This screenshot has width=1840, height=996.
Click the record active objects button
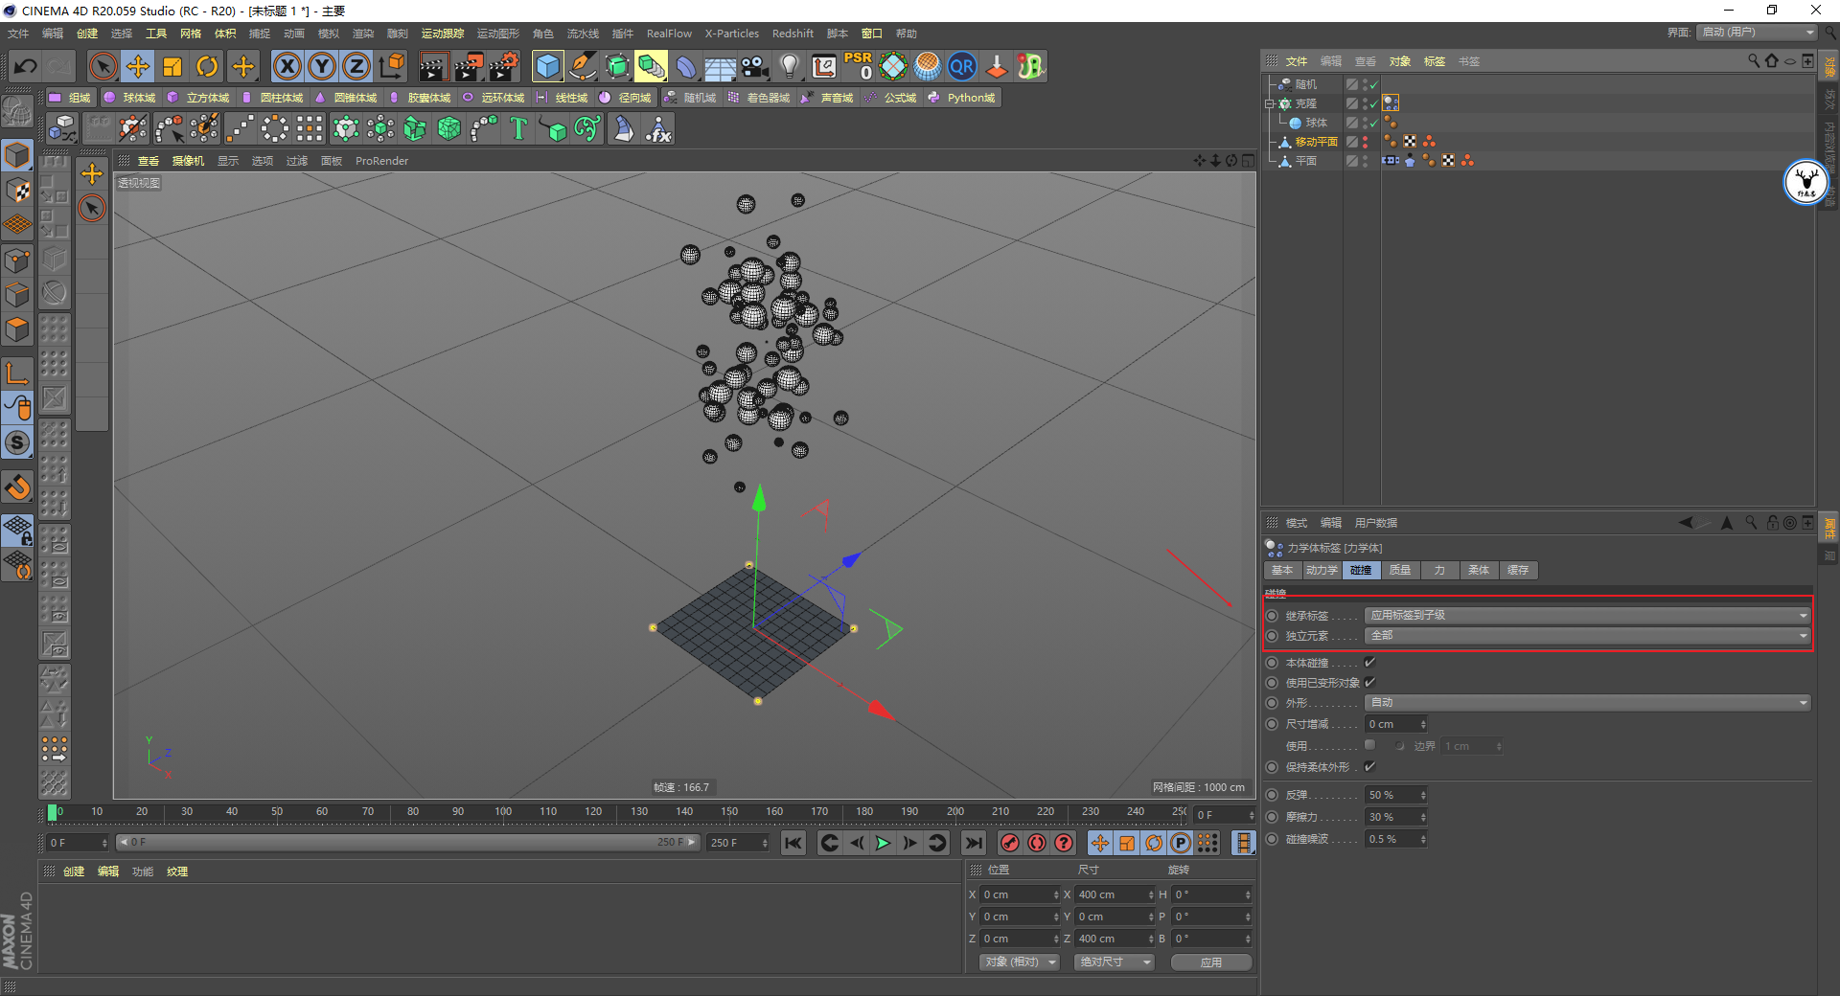tap(1009, 843)
